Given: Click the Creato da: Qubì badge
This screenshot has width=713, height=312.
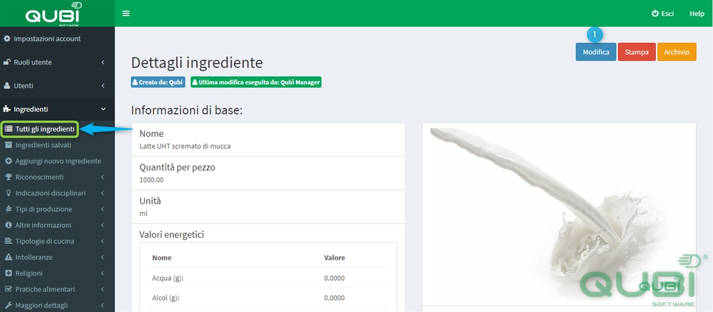Looking at the screenshot, I should 158,82.
